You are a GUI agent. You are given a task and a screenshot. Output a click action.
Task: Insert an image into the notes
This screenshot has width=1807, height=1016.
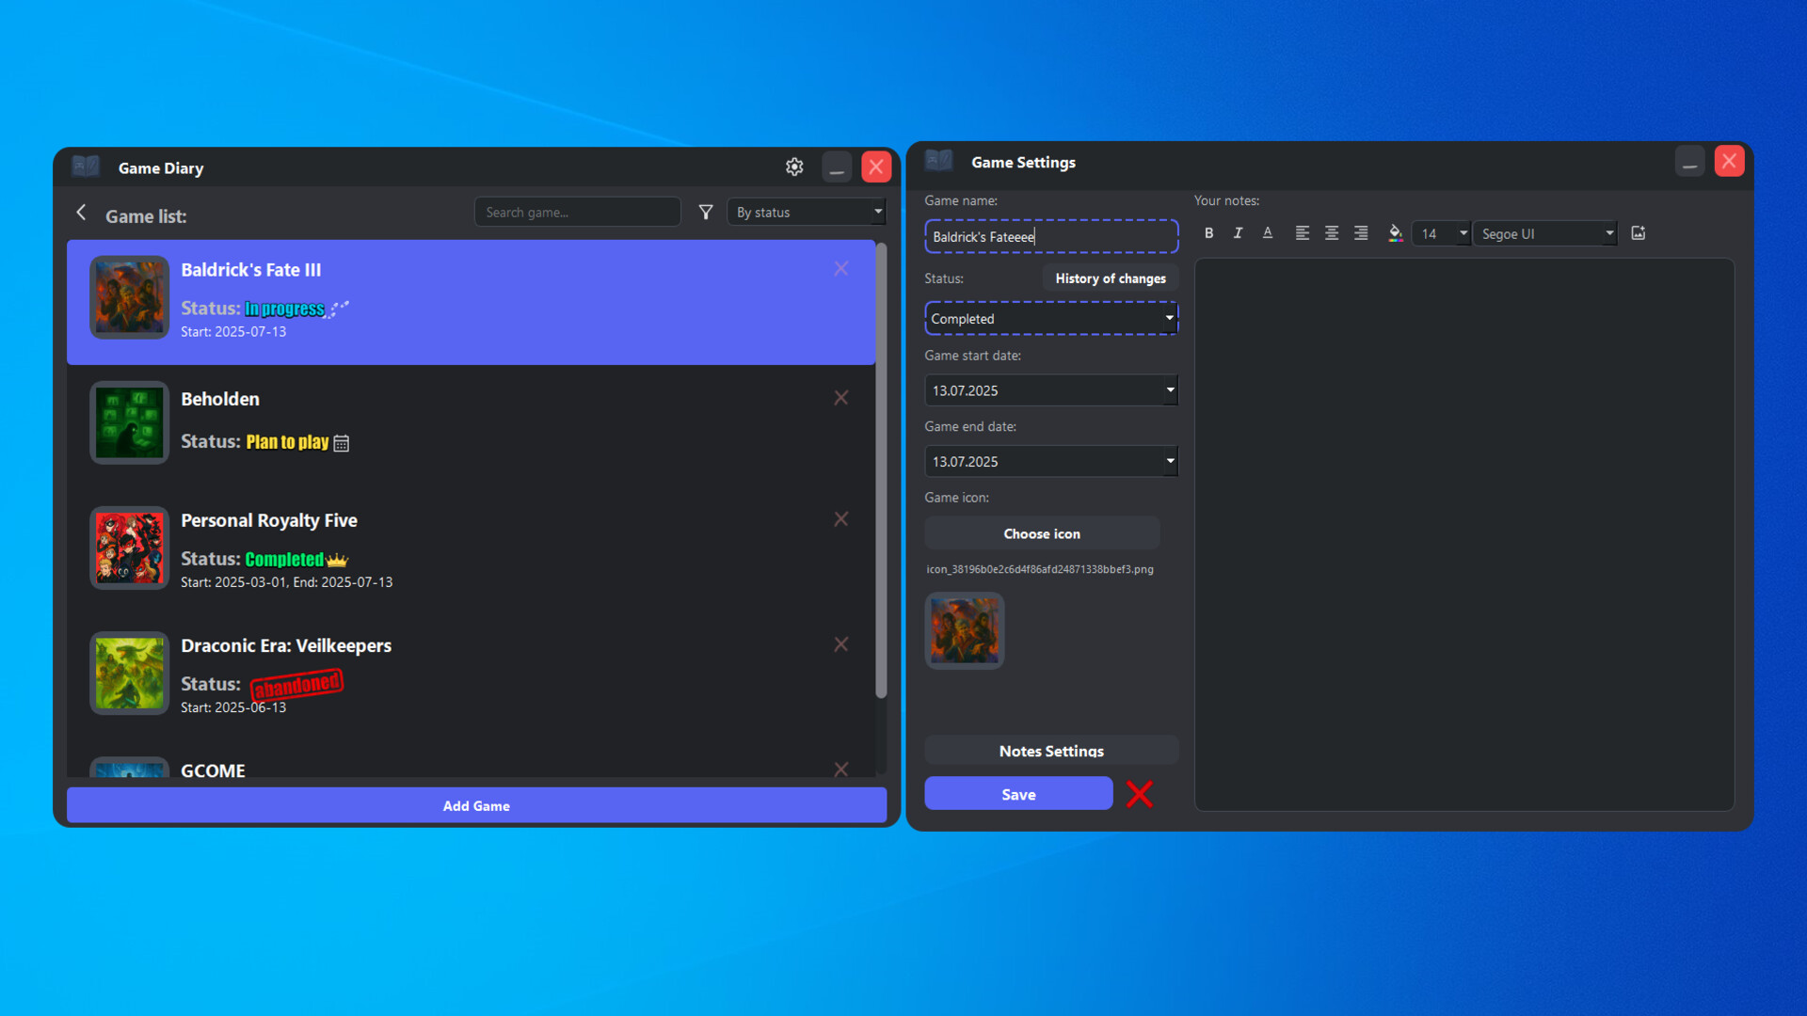1639,232
